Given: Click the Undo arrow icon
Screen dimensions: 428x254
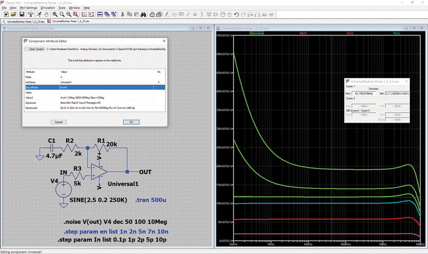Looking at the screenshot, I should tap(236, 14).
